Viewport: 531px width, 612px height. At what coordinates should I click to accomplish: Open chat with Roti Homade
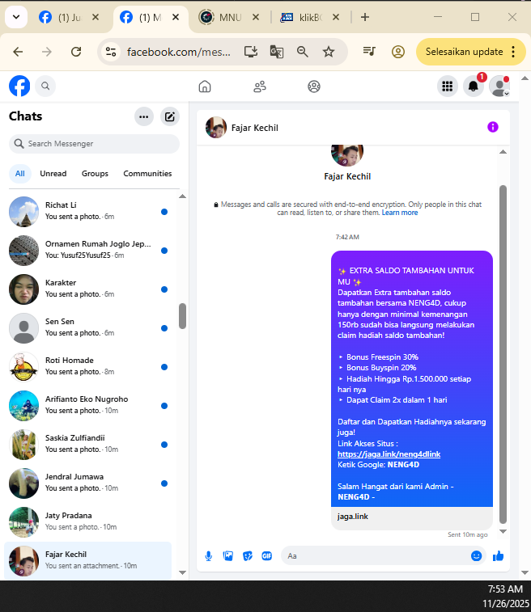[x=90, y=366]
